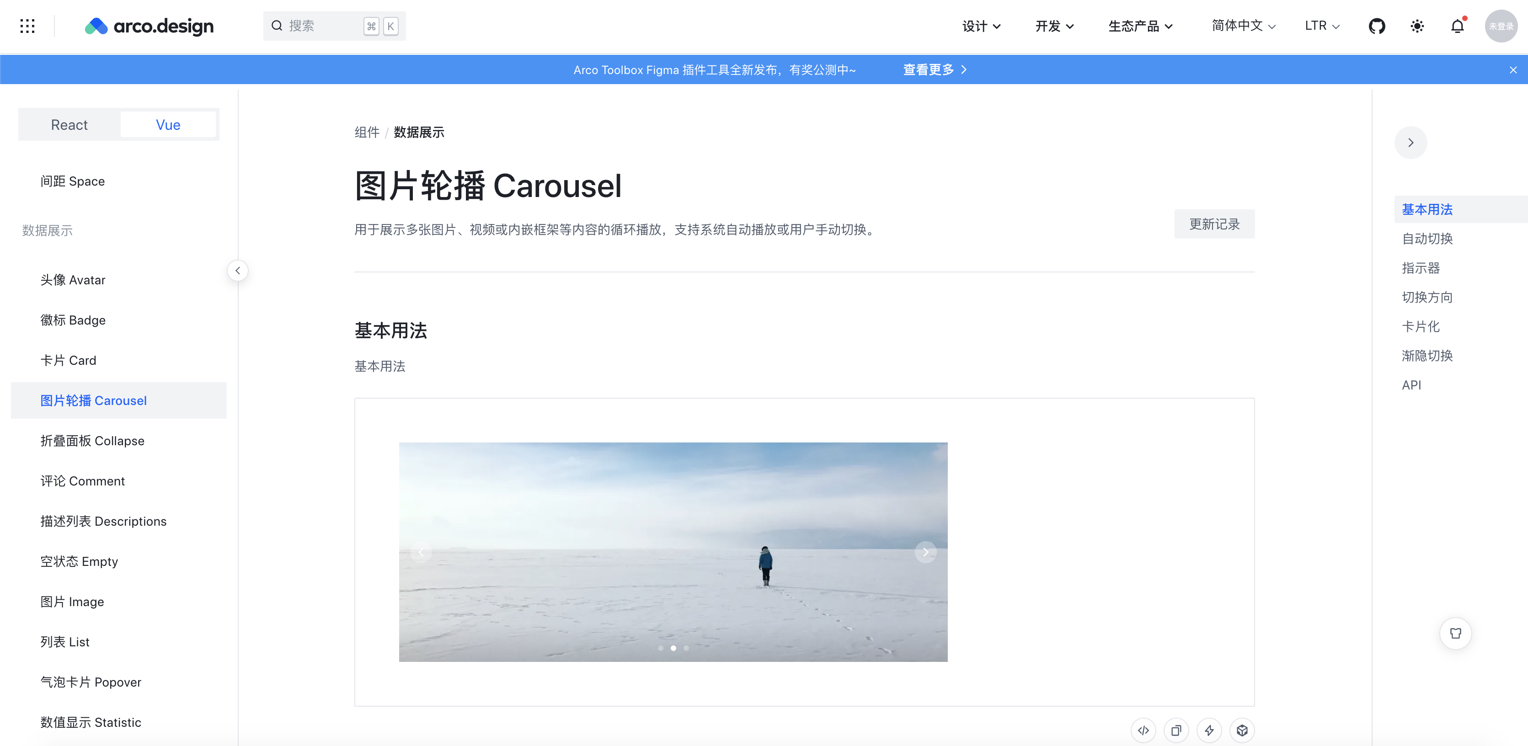
Task: Open the apps grid menu icon
Action: (27, 26)
